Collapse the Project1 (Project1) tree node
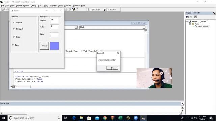Viewport: 216px width, 121px height. coord(187,21)
